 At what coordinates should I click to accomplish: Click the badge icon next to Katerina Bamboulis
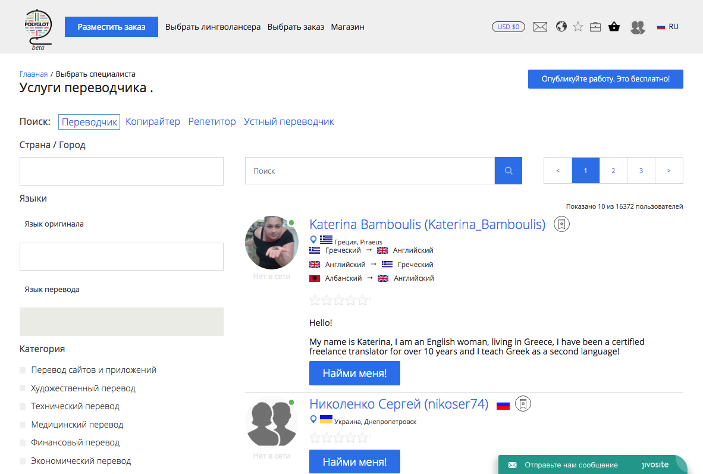(561, 224)
